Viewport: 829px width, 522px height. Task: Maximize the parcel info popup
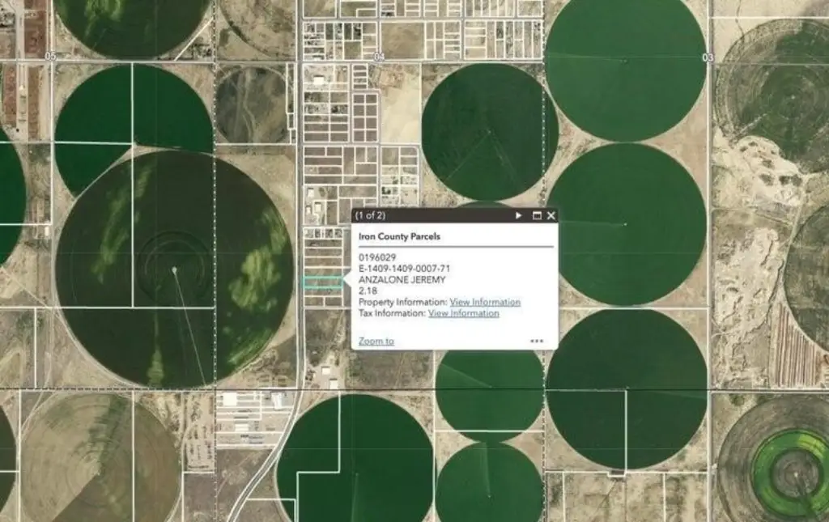pos(536,216)
